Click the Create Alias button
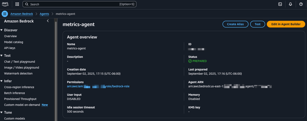This screenshot has height=121, width=307. [235, 24]
